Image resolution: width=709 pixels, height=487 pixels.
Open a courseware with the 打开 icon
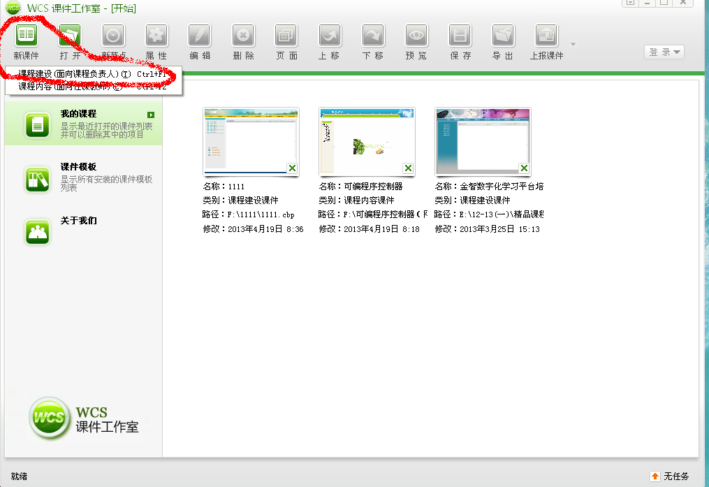coord(70,35)
